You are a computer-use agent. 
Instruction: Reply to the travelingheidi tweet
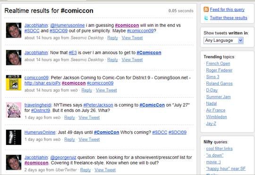69,118
